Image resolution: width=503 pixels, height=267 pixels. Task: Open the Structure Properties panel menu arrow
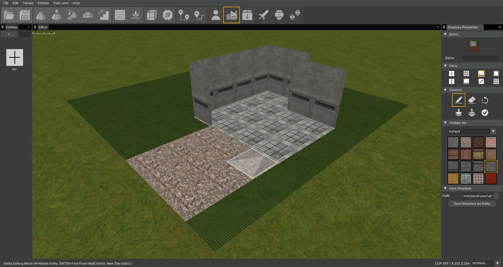[x=444, y=27]
